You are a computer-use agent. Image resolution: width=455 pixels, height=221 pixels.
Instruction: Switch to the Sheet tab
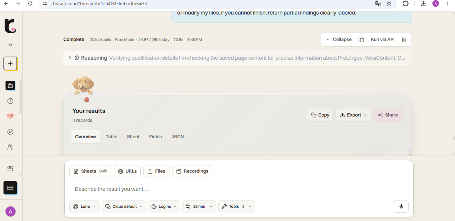(133, 137)
